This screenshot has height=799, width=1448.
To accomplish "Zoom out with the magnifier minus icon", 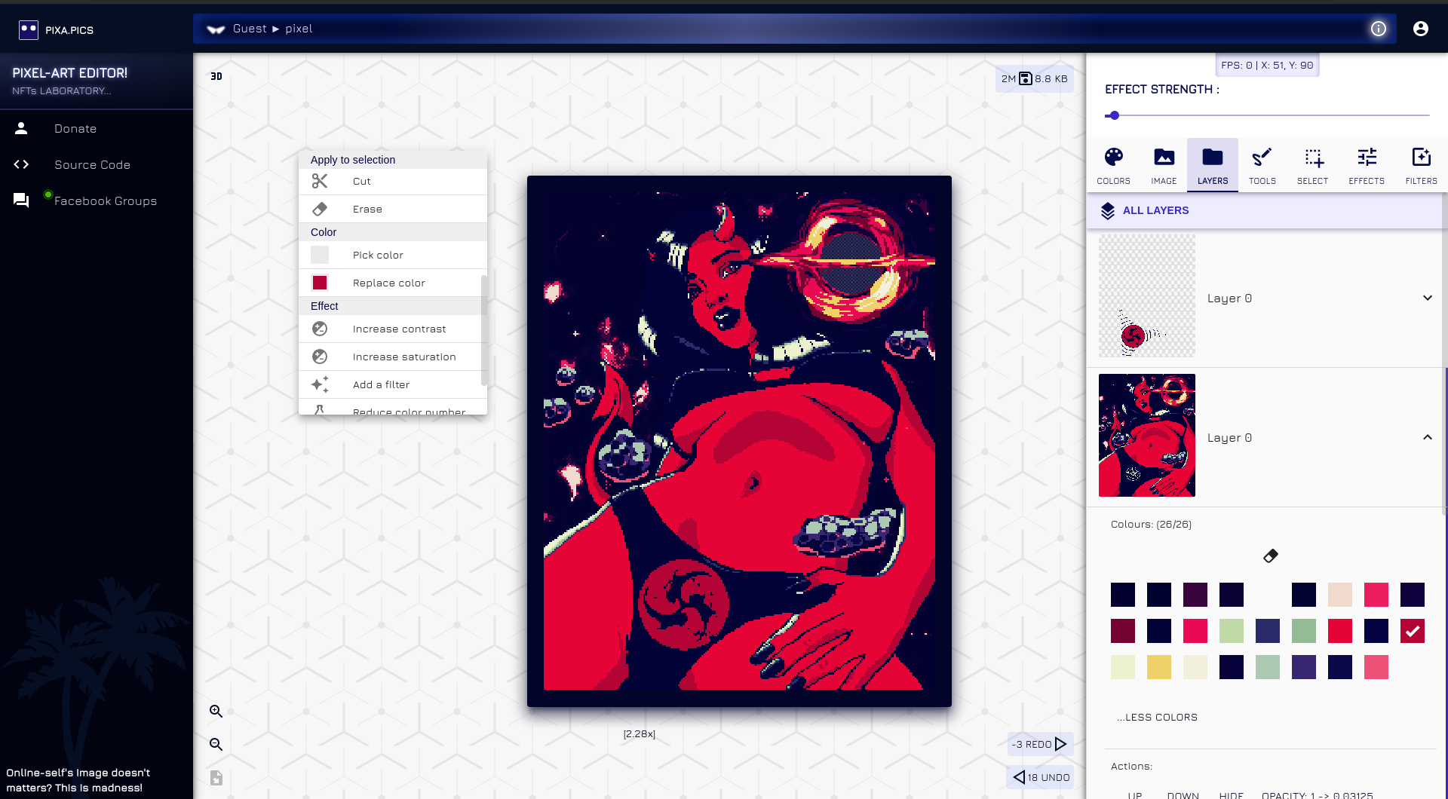I will click(x=216, y=744).
